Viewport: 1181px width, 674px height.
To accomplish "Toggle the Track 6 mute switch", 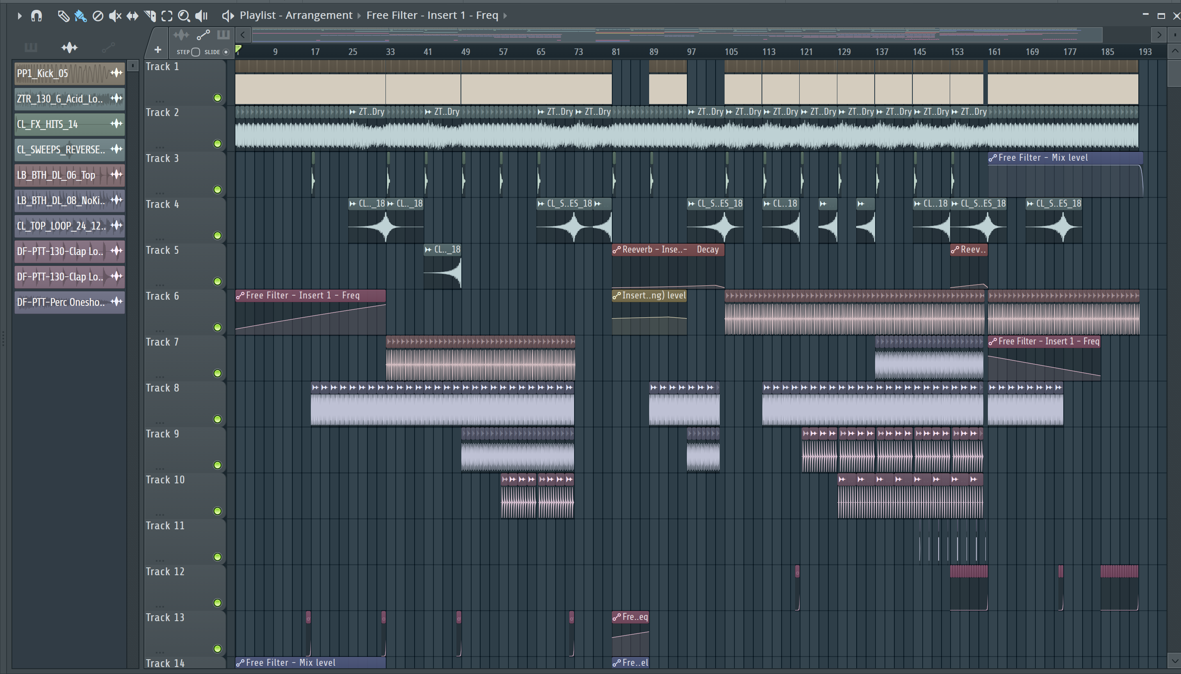I will click(x=217, y=327).
